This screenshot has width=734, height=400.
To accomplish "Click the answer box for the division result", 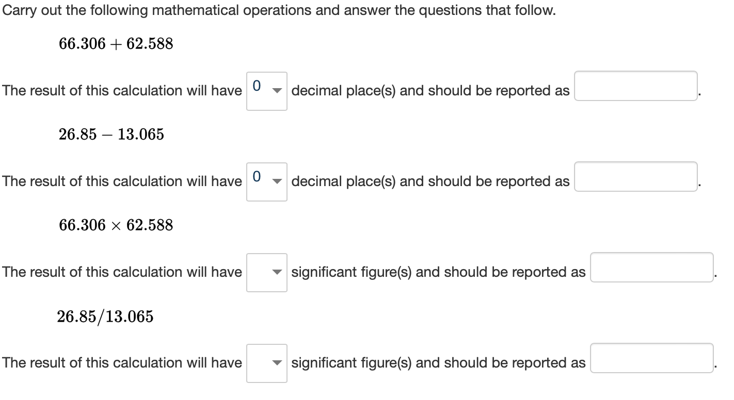I will coord(651,359).
